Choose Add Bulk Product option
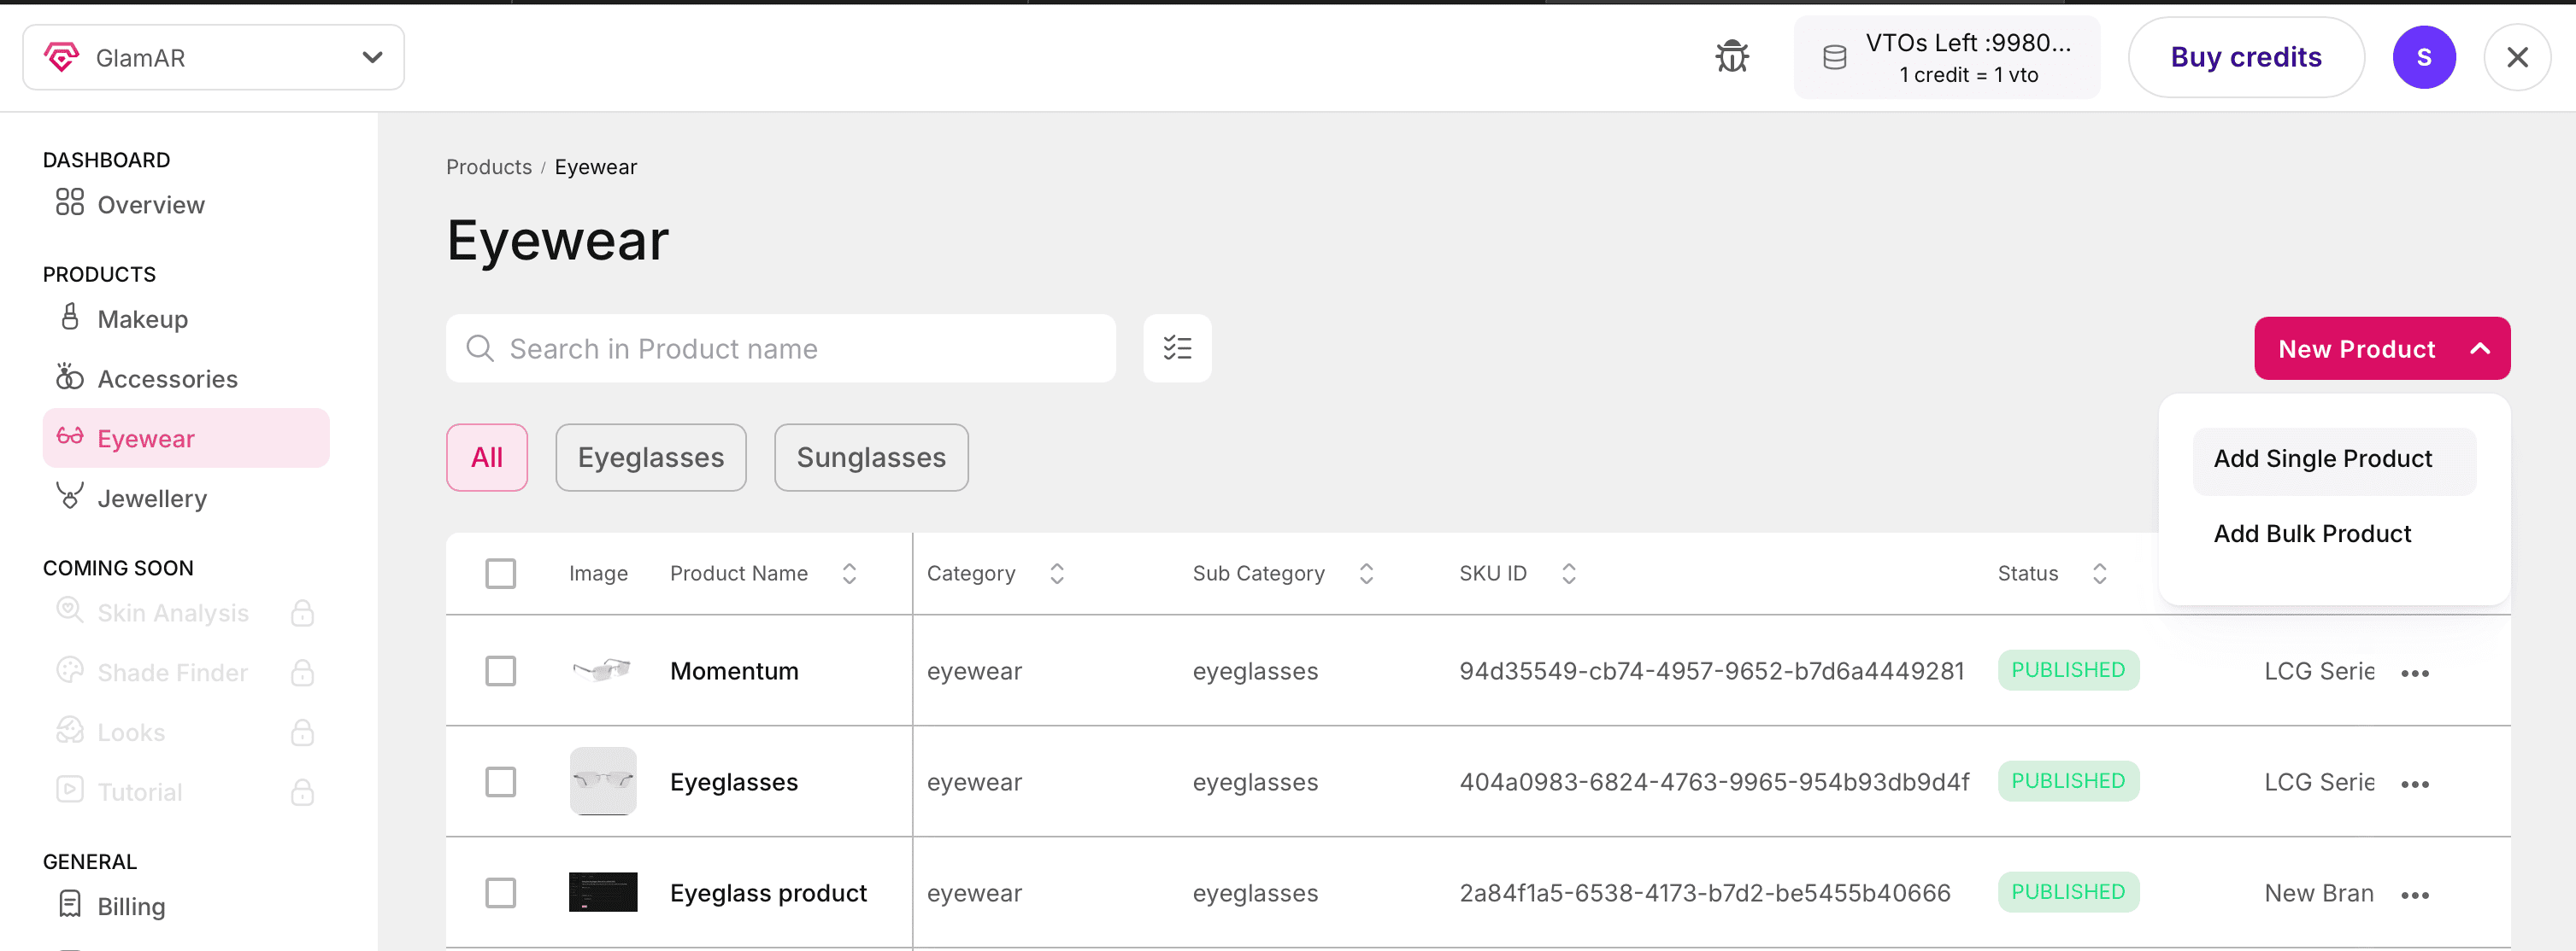Screen dimensions: 2576x951 tap(2312, 534)
